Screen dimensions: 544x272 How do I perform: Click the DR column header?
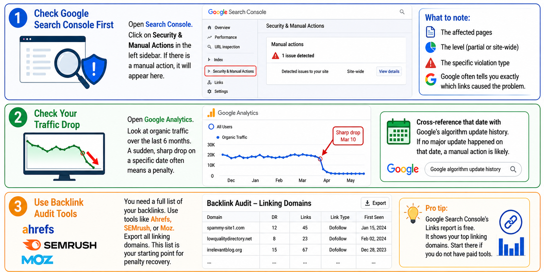(274, 217)
